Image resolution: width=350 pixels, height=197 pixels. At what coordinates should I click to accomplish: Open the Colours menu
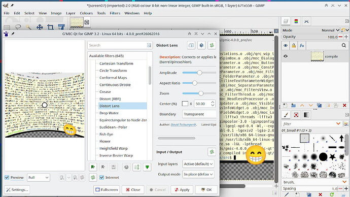pos(86,13)
